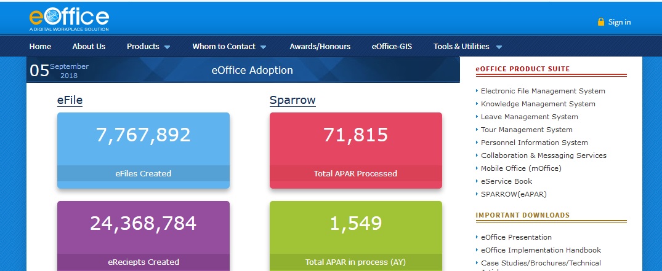
Task: Open the eOffice Implementation Handbook link
Action: click(541, 250)
